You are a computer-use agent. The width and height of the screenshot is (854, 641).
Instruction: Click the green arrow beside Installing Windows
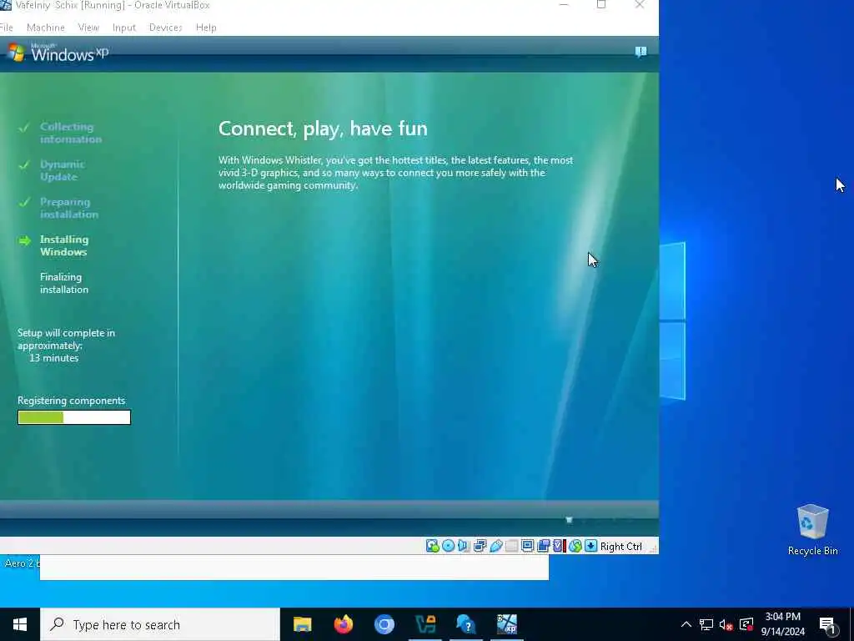pos(24,240)
